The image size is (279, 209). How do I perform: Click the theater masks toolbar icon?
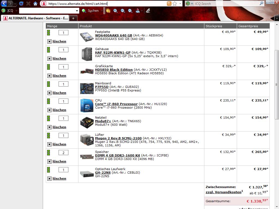point(108,11)
